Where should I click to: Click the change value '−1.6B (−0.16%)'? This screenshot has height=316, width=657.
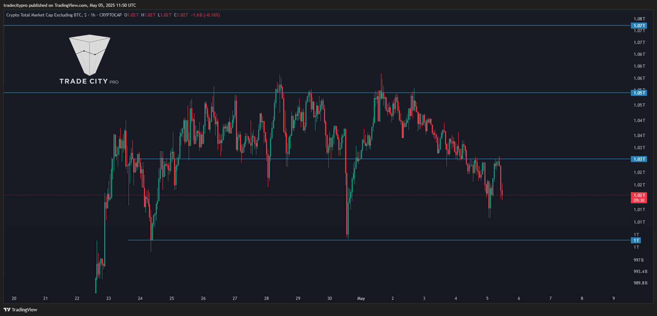pyautogui.click(x=205, y=15)
